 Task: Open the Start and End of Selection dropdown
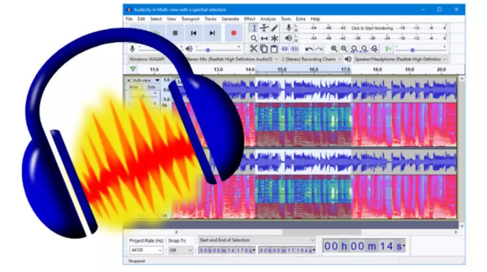pyautogui.click(x=257, y=240)
